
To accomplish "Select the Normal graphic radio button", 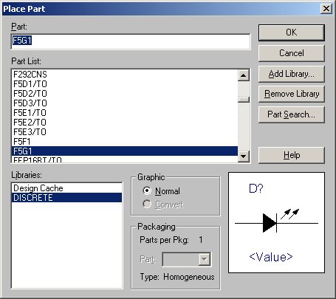I will 147,190.
